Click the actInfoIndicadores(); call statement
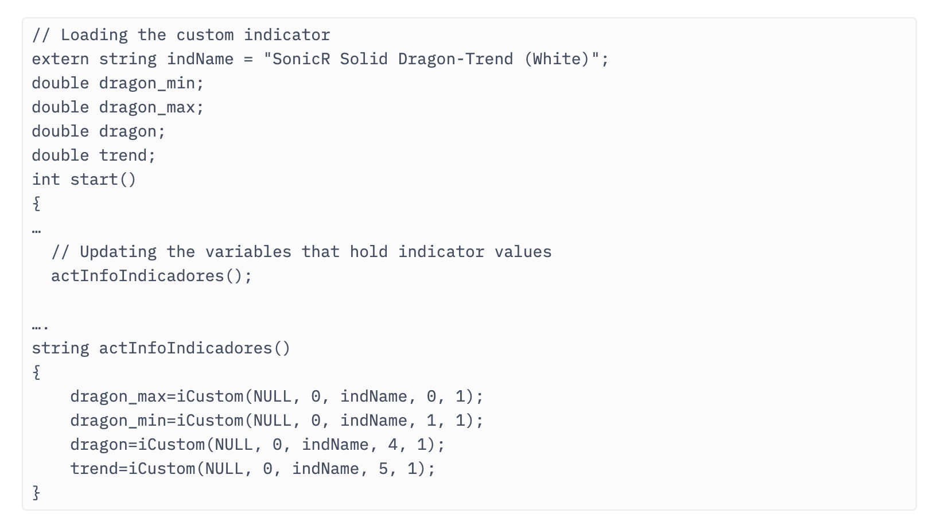Viewport: 941px width, 529px height. (151, 276)
